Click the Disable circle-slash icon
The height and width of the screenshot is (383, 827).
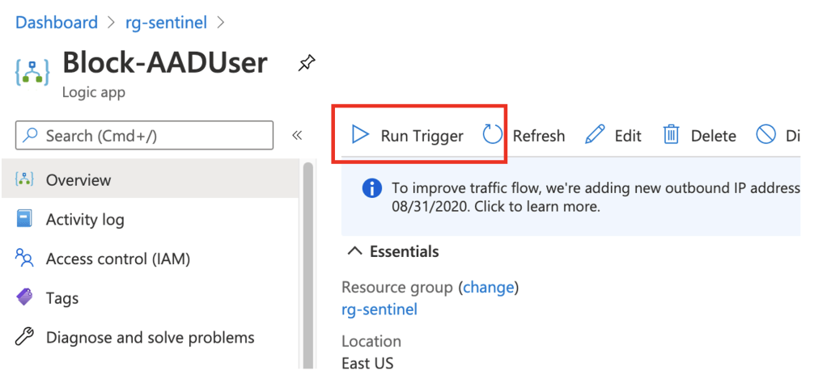pos(766,135)
